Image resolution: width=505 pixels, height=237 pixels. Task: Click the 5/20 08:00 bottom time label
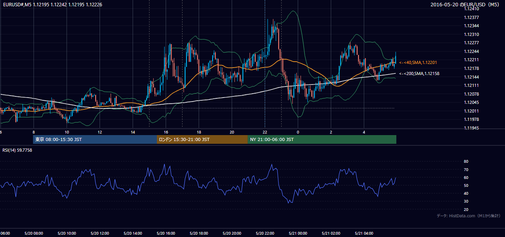[x=33, y=233]
